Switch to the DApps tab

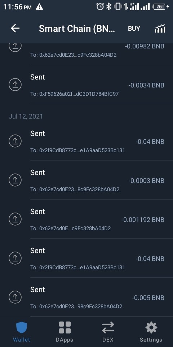[65, 332]
